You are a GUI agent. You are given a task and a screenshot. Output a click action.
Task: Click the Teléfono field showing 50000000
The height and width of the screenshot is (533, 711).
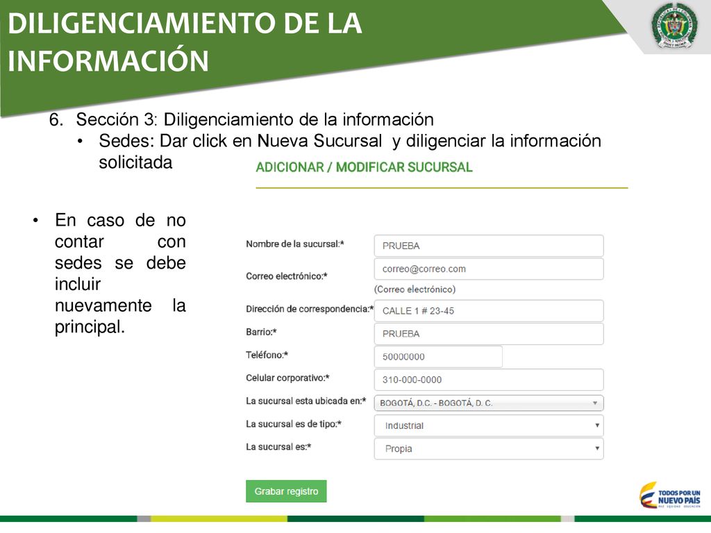click(x=438, y=357)
